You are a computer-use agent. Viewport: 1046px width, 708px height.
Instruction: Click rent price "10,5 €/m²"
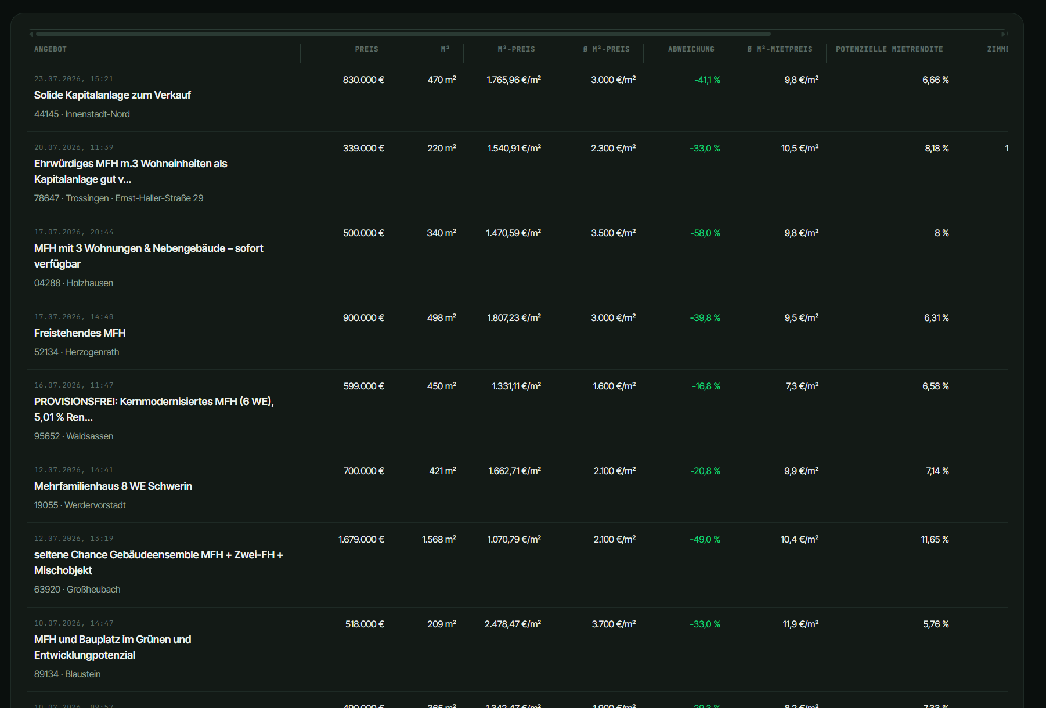800,149
